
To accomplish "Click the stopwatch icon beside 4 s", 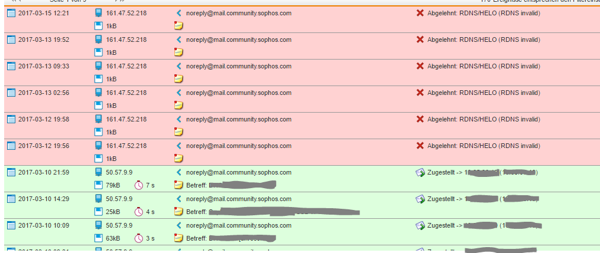I will click(x=138, y=212).
